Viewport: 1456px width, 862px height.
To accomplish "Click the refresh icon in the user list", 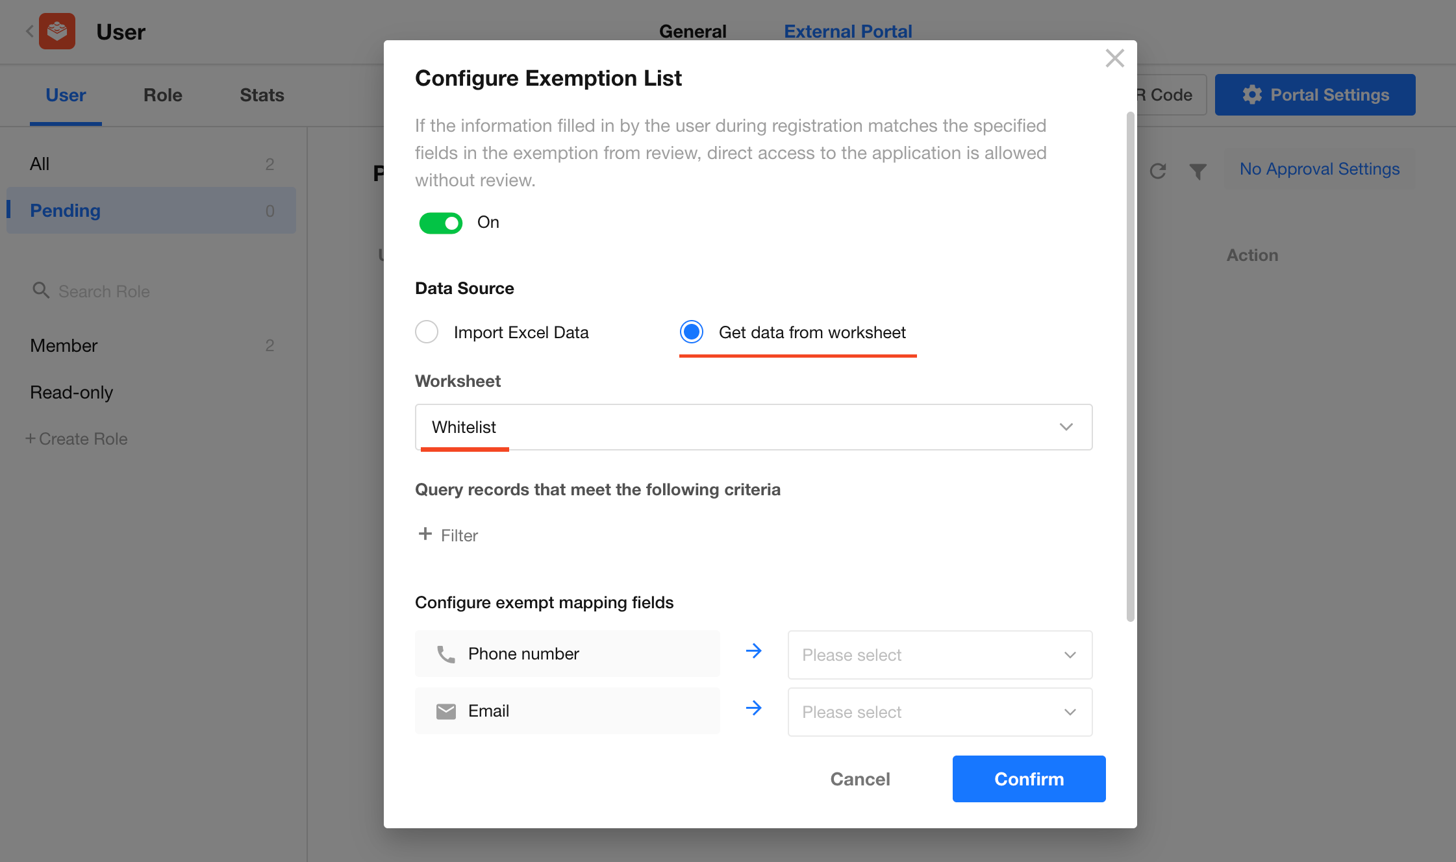I will 1158,171.
